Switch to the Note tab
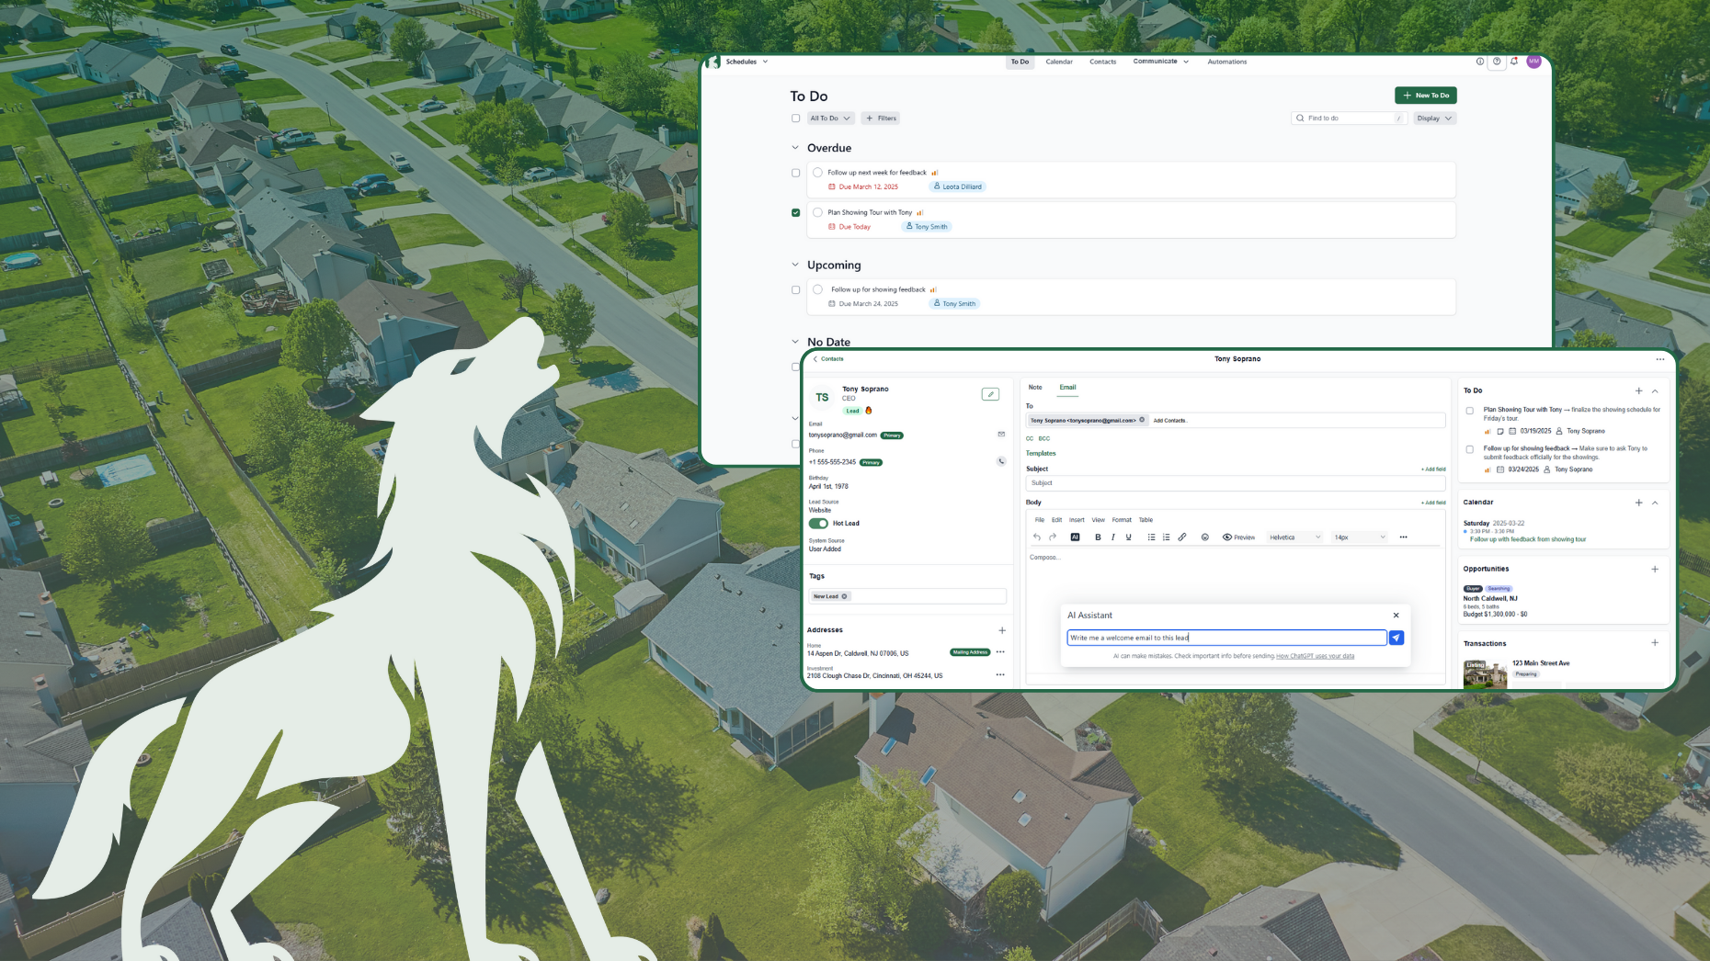 1035,388
